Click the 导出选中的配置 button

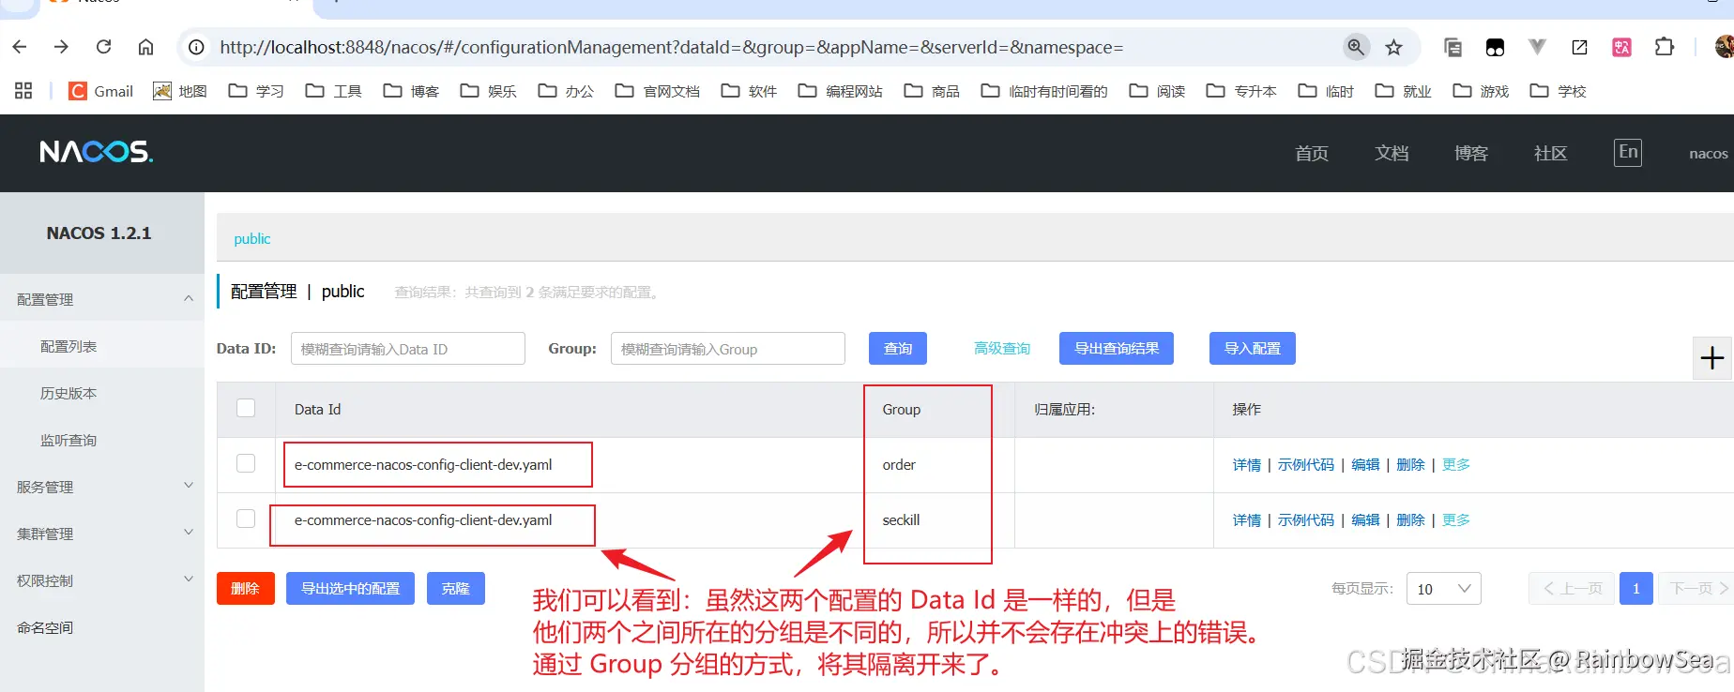pyautogui.click(x=350, y=588)
